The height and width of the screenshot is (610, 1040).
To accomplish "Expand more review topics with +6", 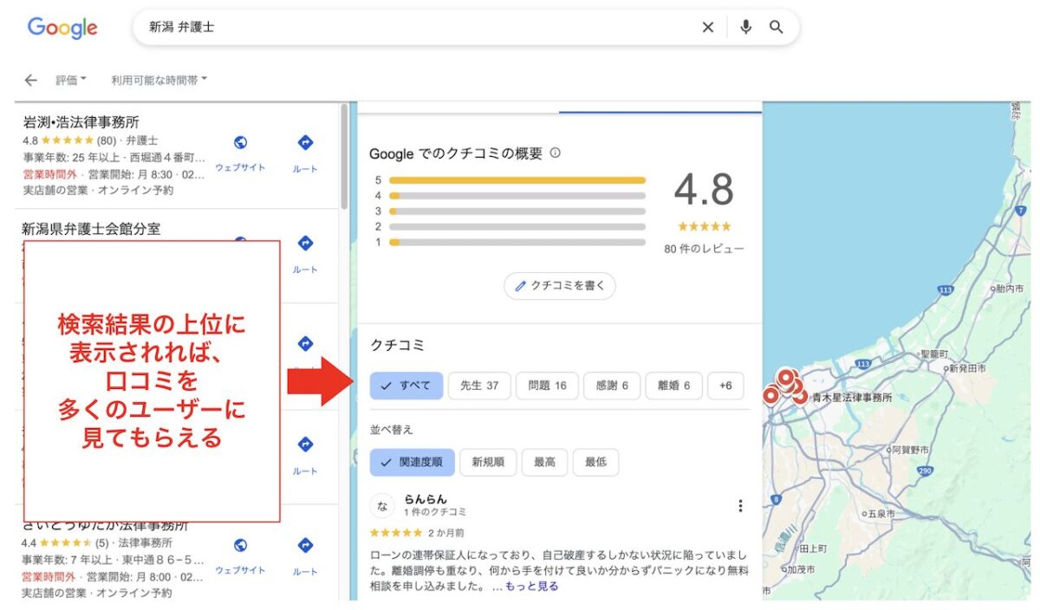I will (x=725, y=386).
